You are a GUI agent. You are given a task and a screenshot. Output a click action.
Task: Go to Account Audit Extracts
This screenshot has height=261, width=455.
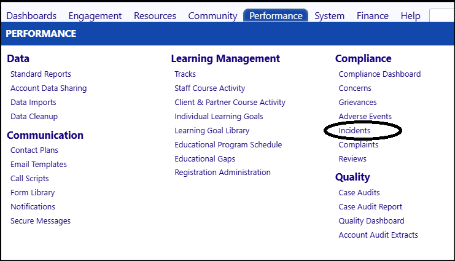point(378,235)
